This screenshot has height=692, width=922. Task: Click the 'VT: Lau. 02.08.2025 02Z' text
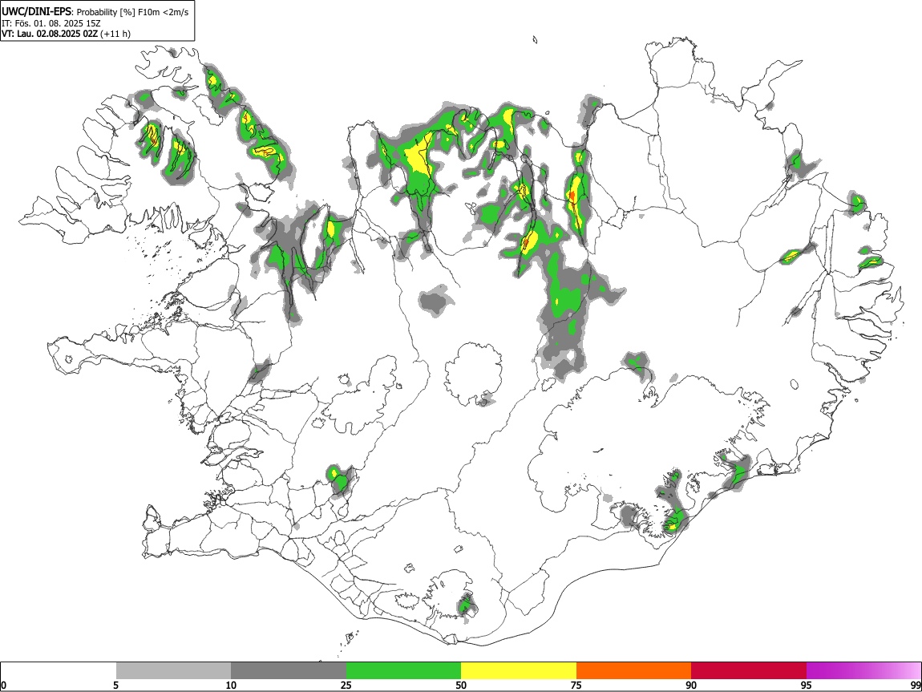pos(50,34)
